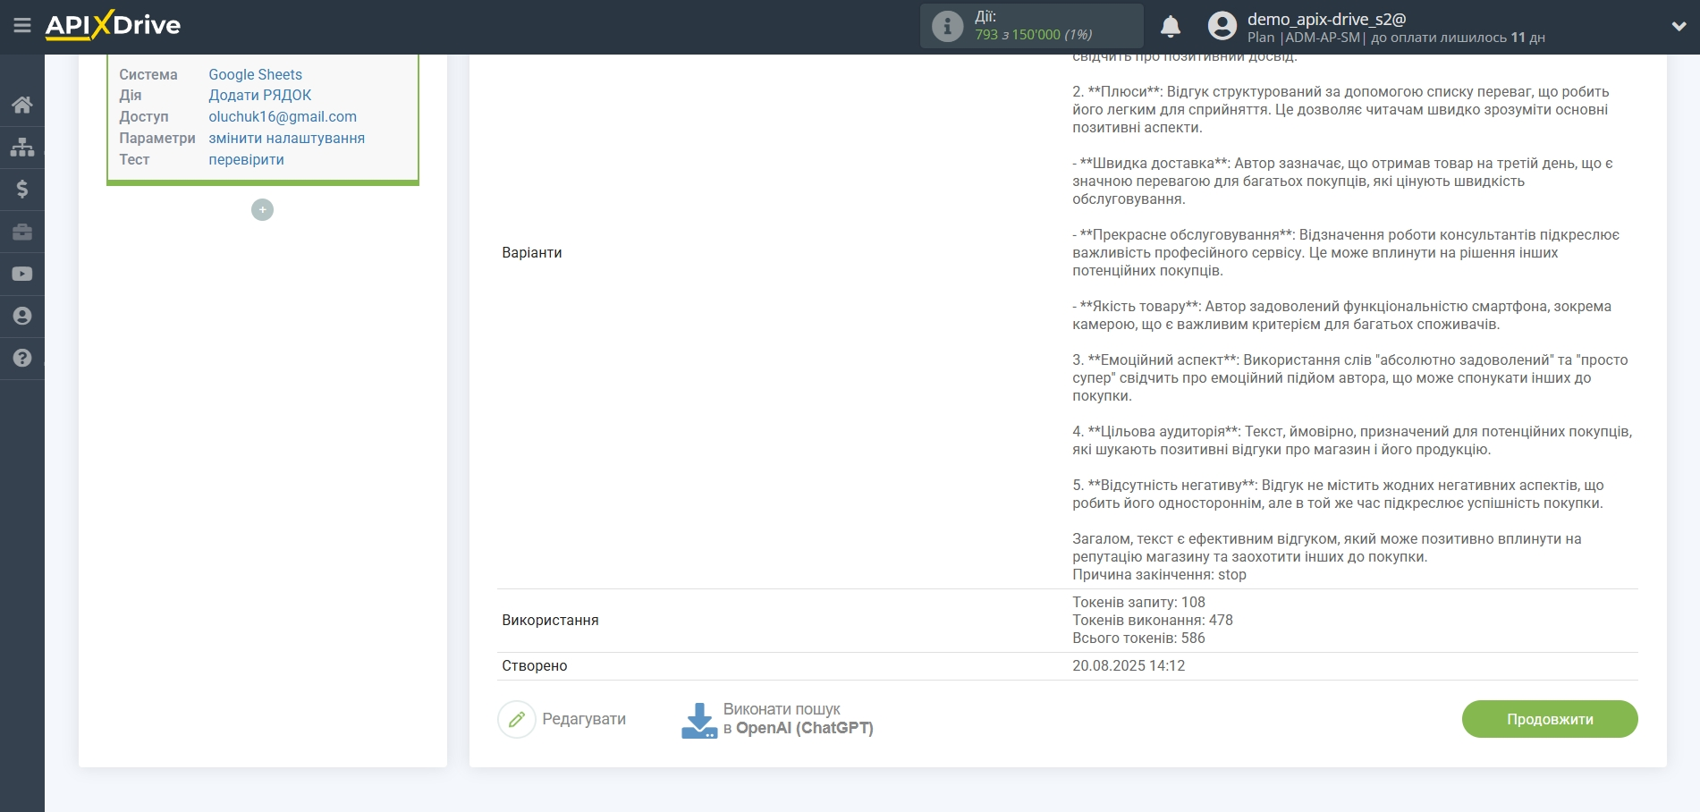The height and width of the screenshot is (812, 1700).
Task: Click the Дія label in Google Sheets card
Action: pos(131,95)
